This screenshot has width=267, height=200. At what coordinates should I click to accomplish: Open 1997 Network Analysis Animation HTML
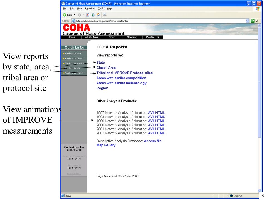(160, 113)
